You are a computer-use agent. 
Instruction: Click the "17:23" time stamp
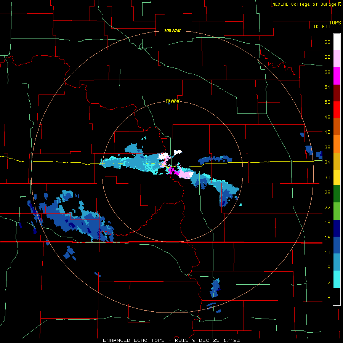coord(232,340)
